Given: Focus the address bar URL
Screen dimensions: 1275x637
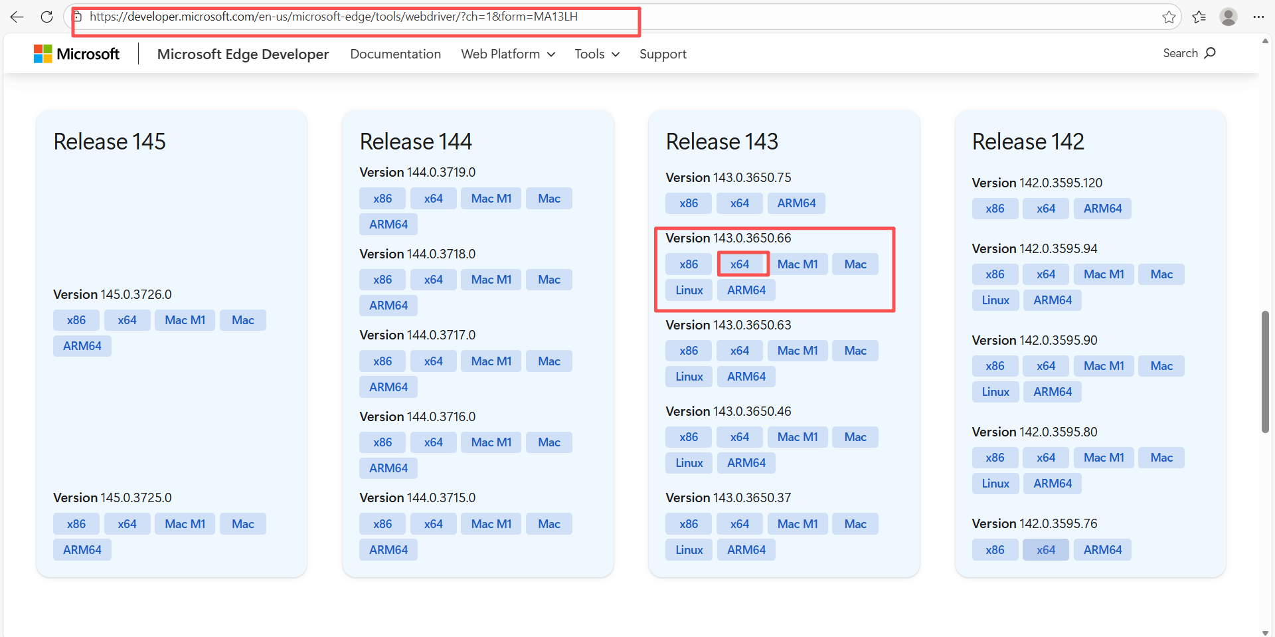Looking at the screenshot, I should pos(333,17).
